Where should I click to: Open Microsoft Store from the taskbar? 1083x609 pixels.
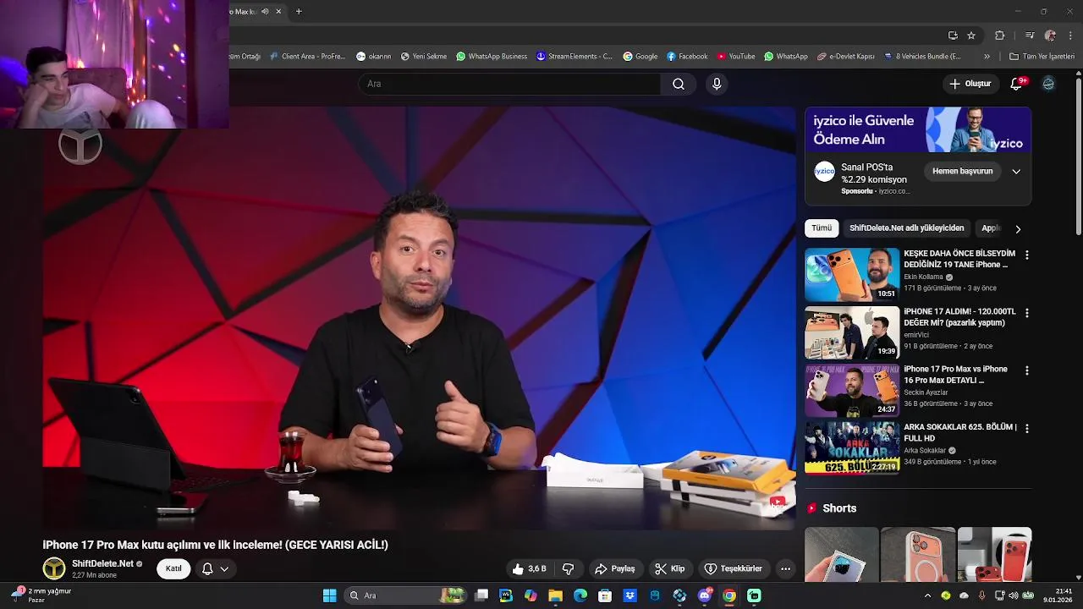coord(605,595)
